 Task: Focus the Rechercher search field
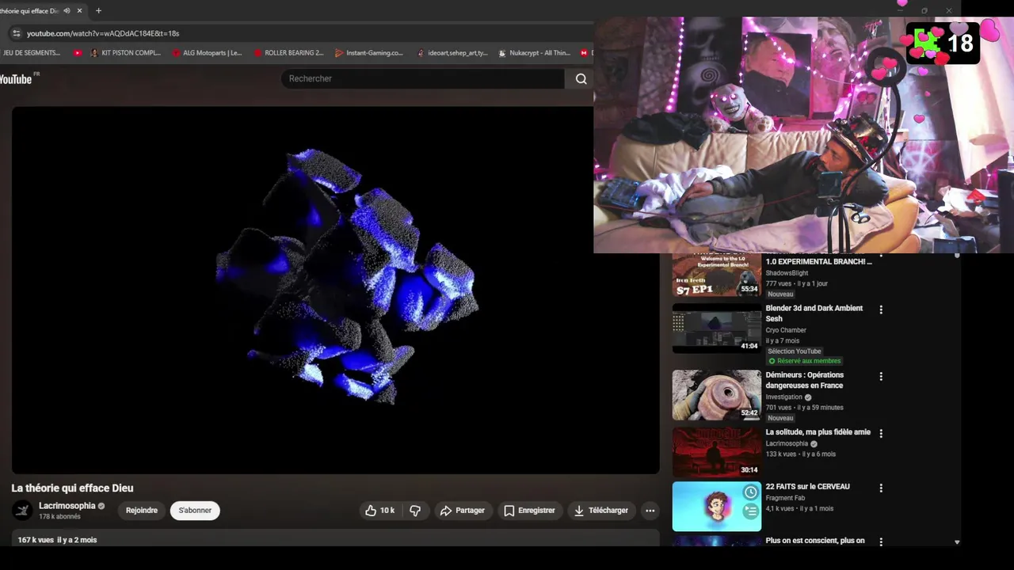coord(423,78)
